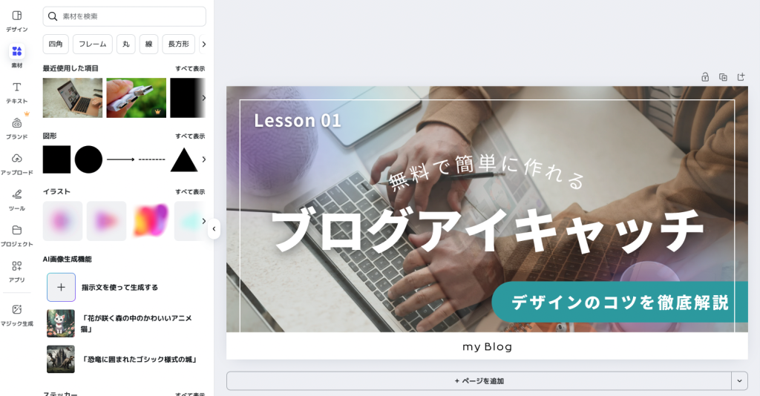Select the フレーム category chip
The image size is (760, 396).
tap(93, 44)
